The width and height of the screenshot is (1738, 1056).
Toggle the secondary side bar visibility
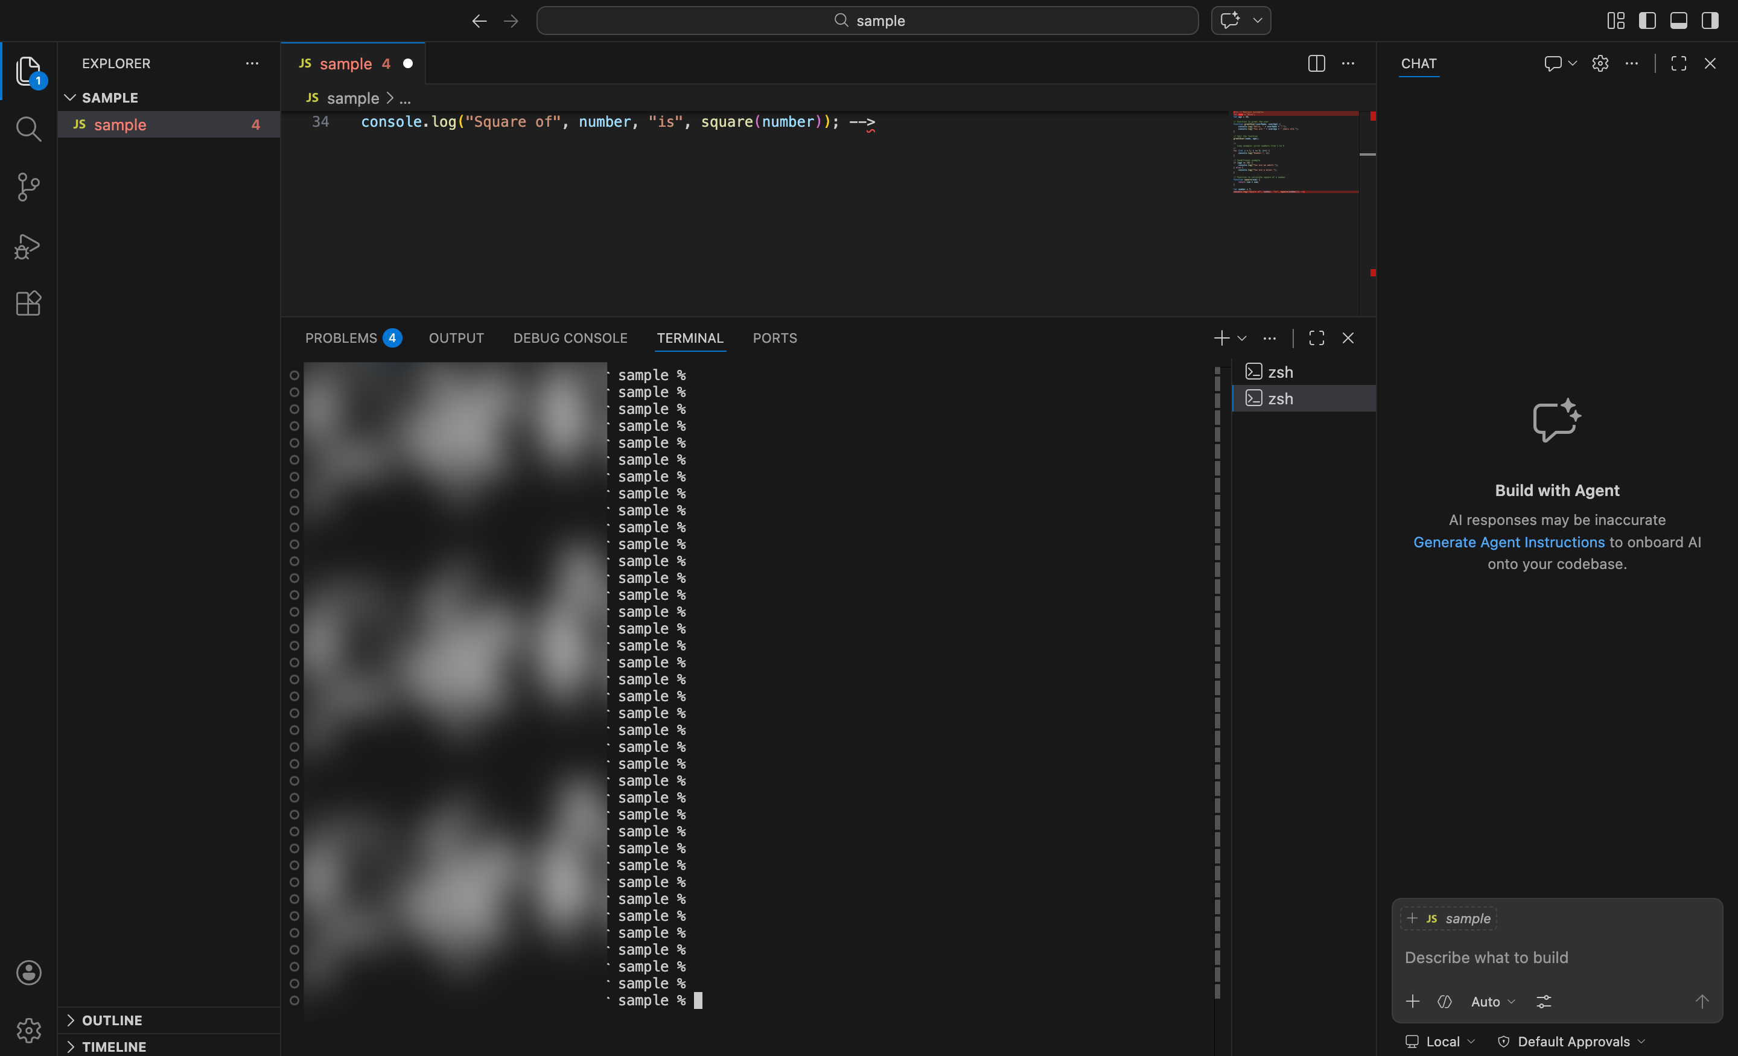[1710, 21]
